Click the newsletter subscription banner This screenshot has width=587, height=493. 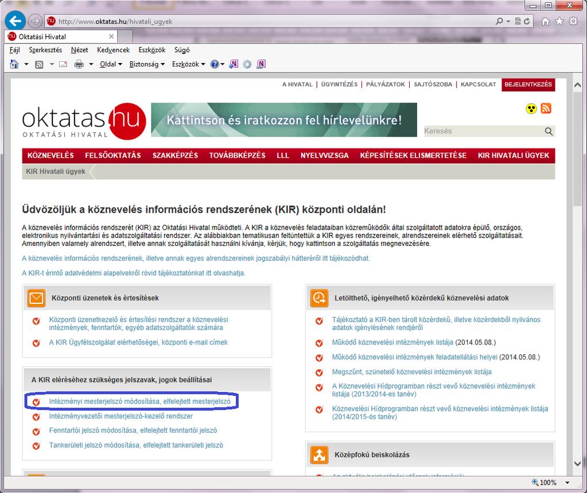pyautogui.click(x=284, y=120)
